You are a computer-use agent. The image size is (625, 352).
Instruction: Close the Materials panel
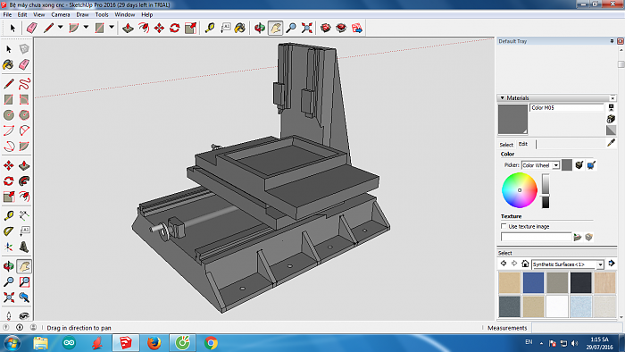click(x=612, y=98)
